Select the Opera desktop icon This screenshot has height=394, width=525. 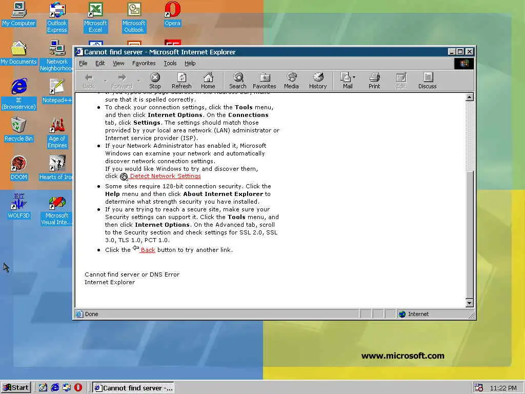click(172, 14)
